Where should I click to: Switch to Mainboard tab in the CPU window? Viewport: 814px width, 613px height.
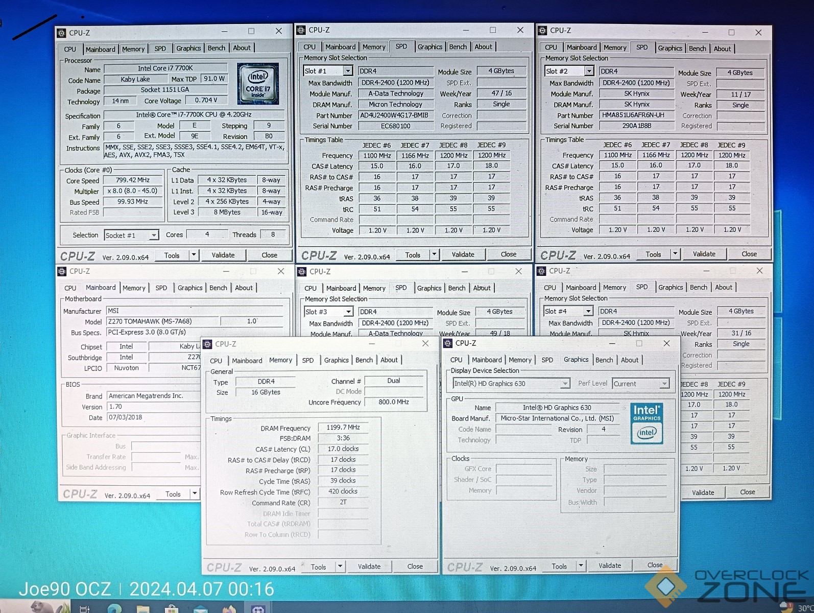pyautogui.click(x=100, y=49)
